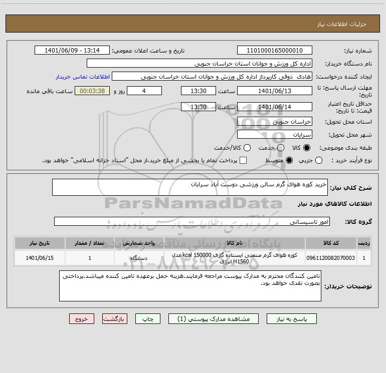Click the شماره نیاز field 1101000165000010

[275, 50]
